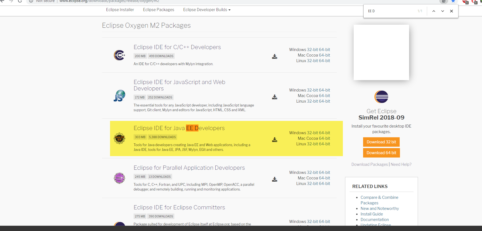This screenshot has width=482, height=231.
Task: Download Parallel Application Windows 32-bit
Action: [312, 172]
